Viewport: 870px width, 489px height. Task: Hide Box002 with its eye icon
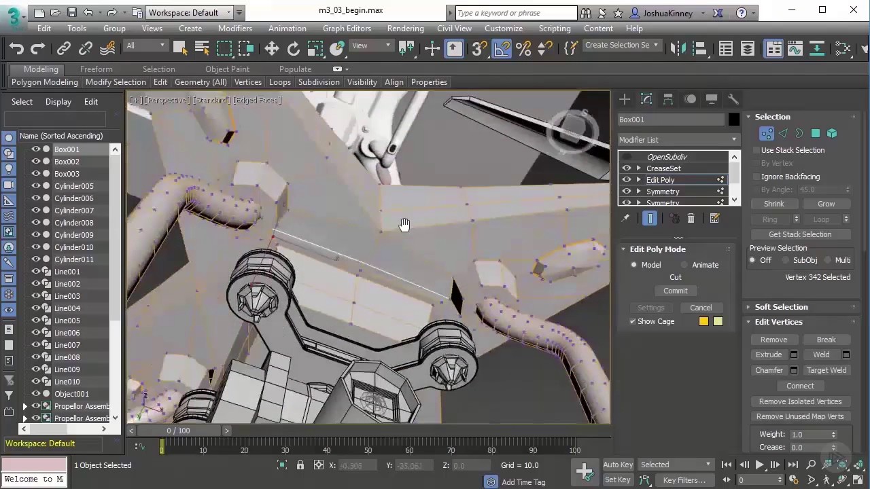pos(36,162)
